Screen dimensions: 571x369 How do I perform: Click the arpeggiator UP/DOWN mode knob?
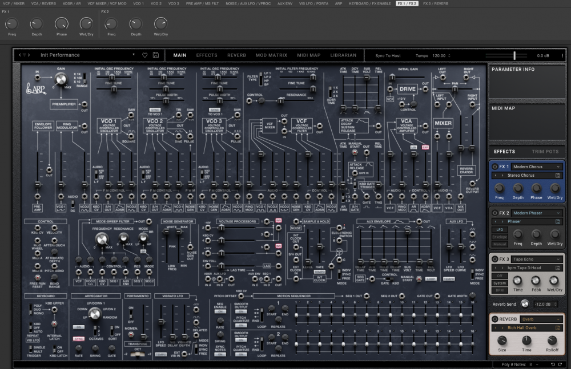coord(94,313)
